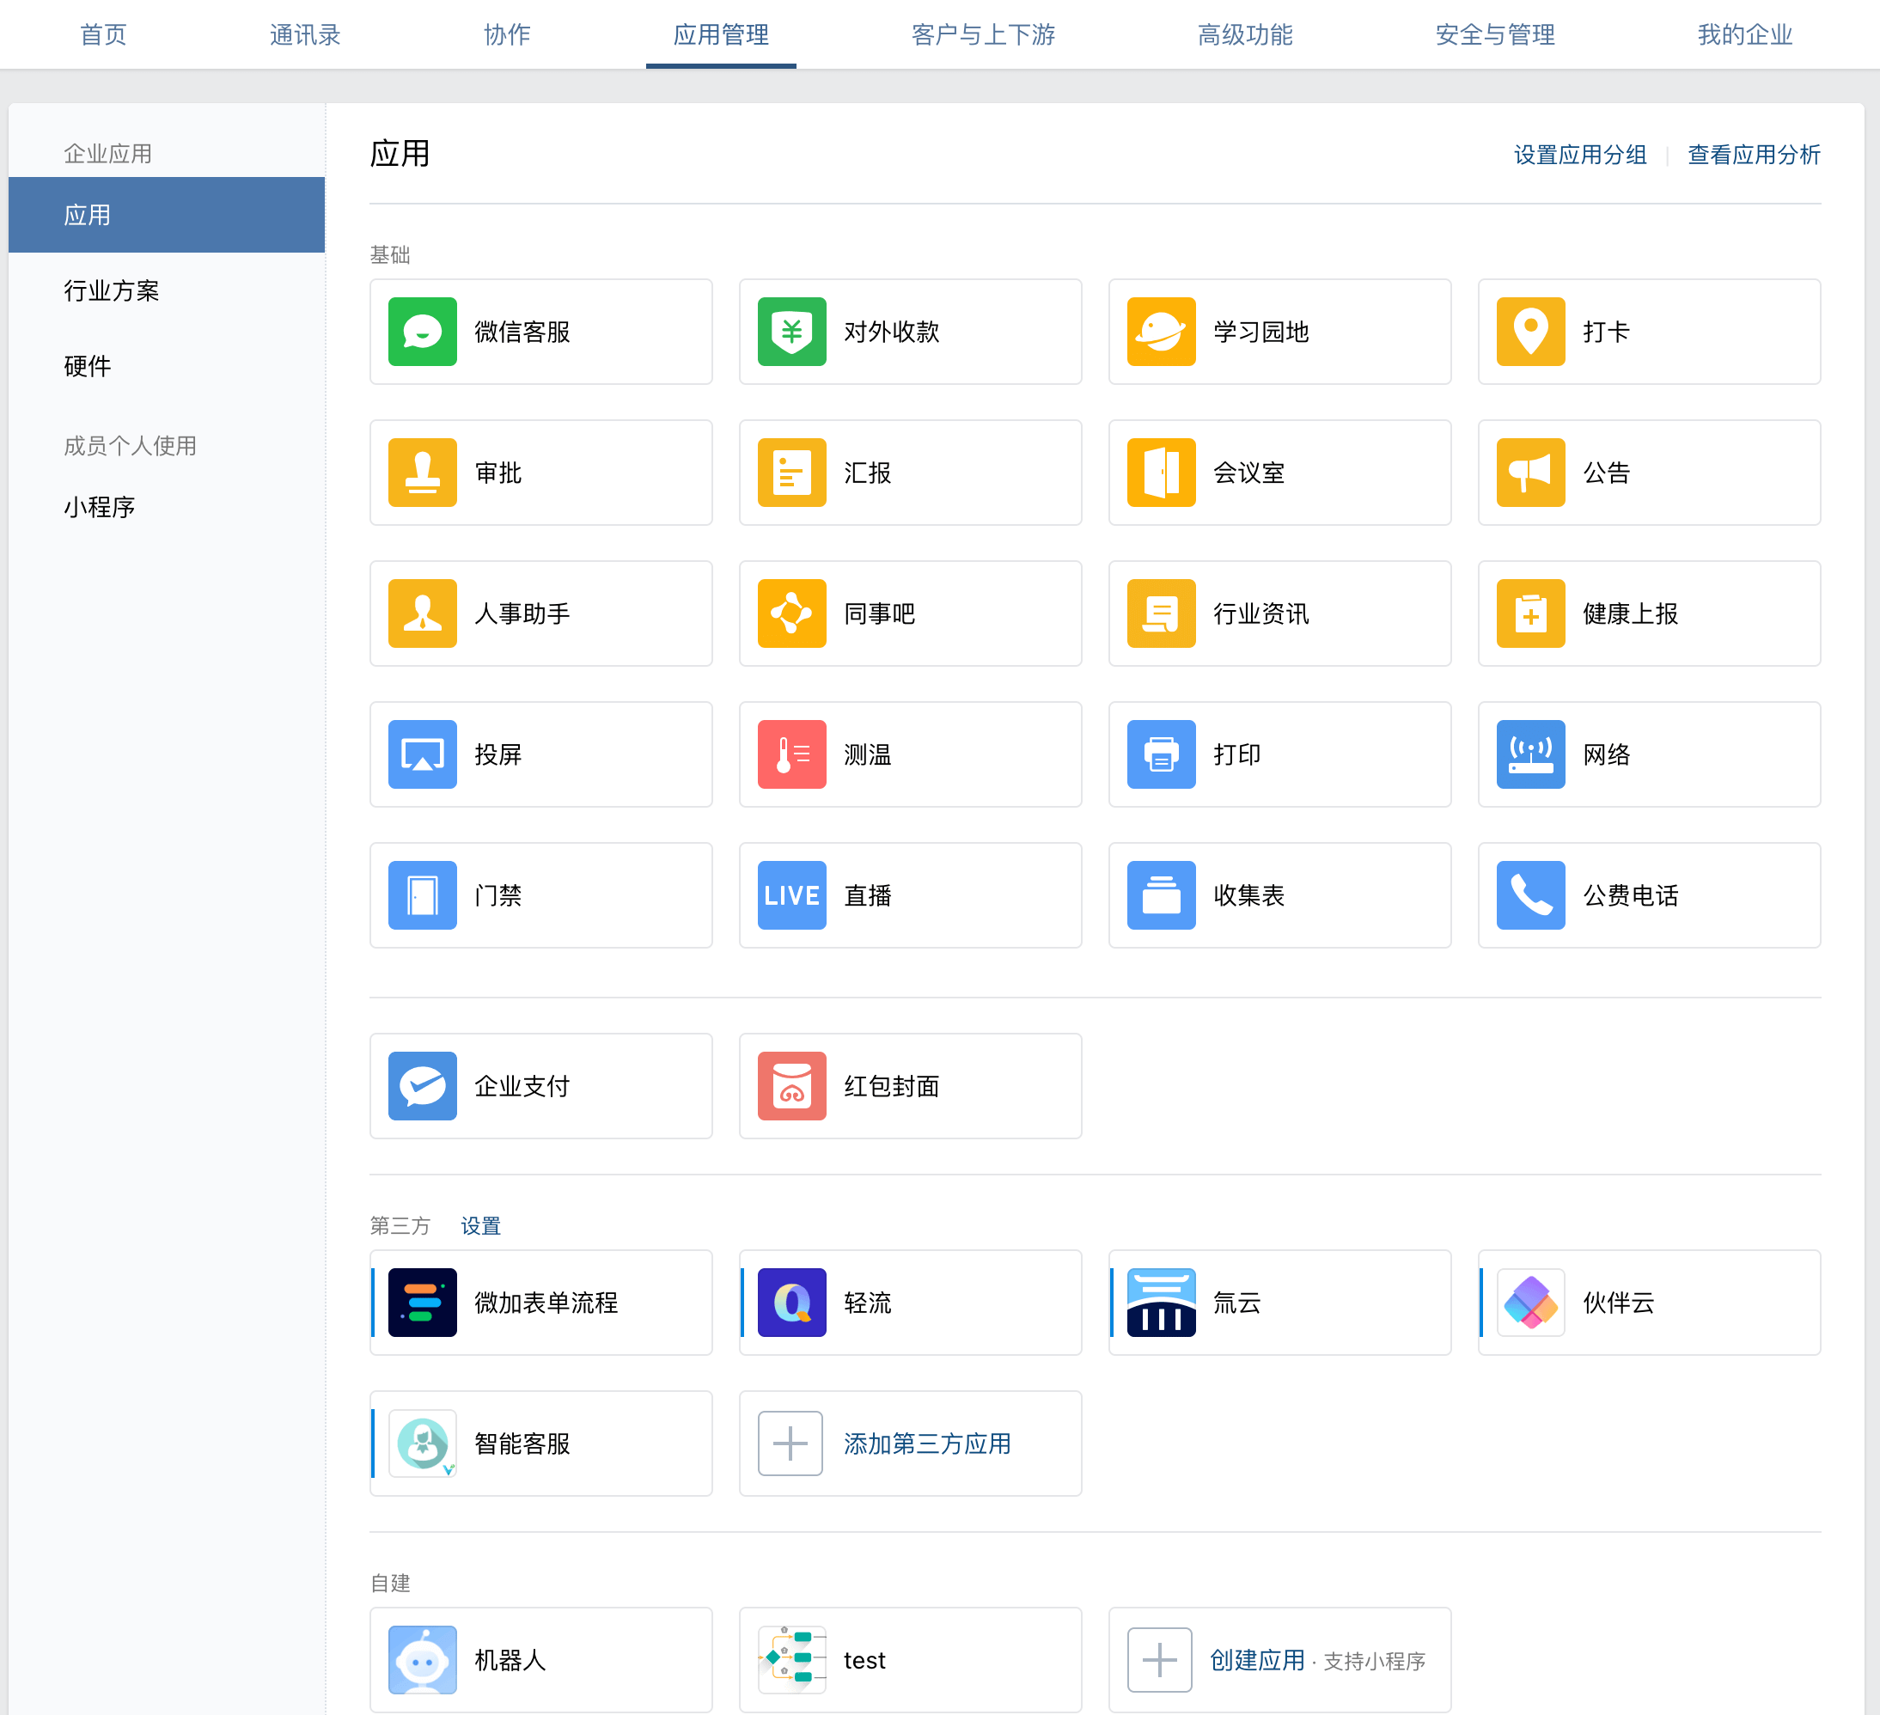1880x1715 pixels.
Task: Open the 安全与管理 top tab
Action: [1495, 34]
